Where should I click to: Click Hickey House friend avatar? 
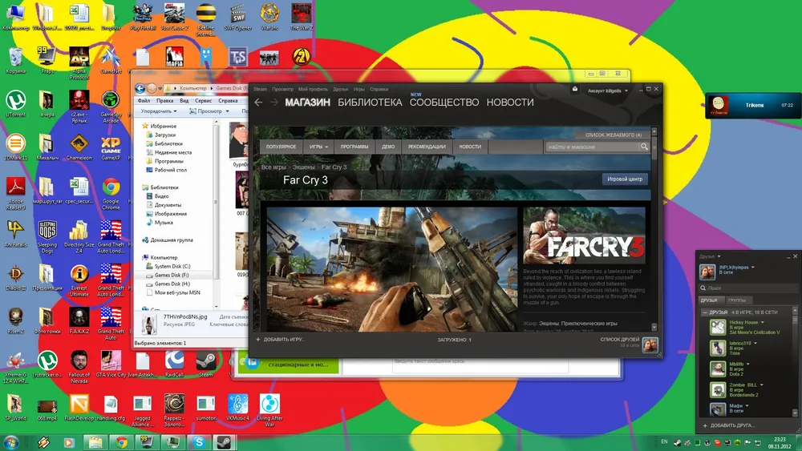717,327
